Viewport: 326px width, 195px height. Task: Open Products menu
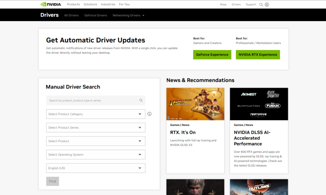point(74,4)
